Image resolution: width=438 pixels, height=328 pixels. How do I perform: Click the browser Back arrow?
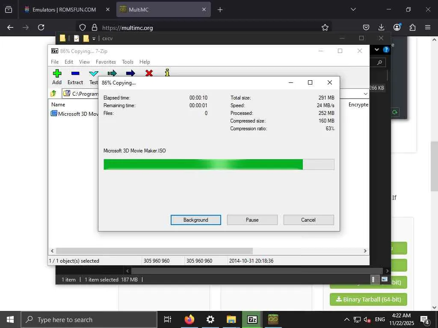10,27
